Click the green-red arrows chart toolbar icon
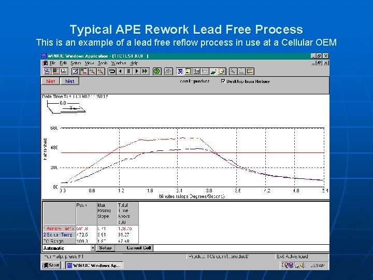This screenshot has height=280, width=373. [x=84, y=71]
